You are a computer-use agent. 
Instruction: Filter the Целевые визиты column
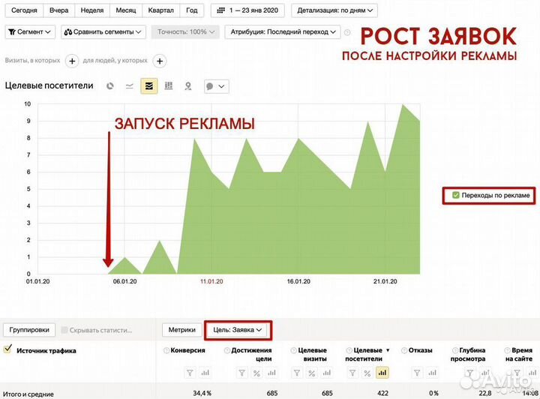point(296,373)
